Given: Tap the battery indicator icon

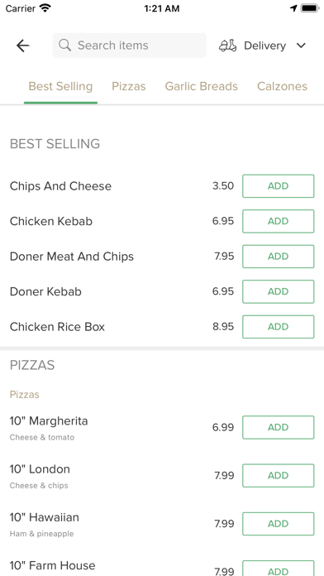Looking at the screenshot, I should (x=310, y=8).
